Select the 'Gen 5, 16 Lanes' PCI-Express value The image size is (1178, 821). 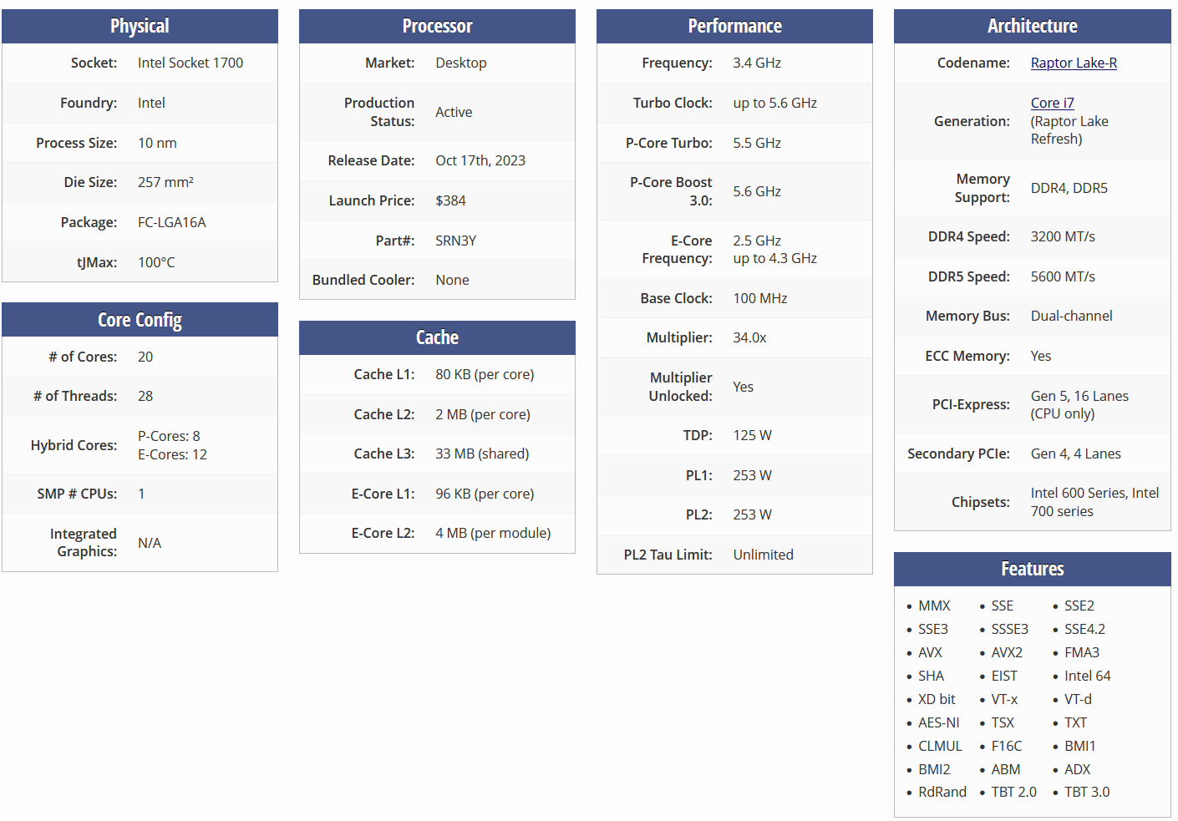(x=1079, y=396)
